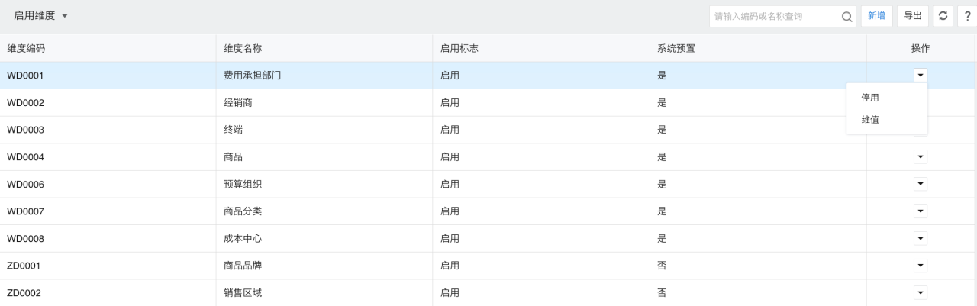The image size is (977, 306).
Task: Open action dropdown for WD0004 商品 row
Action: [x=921, y=156]
